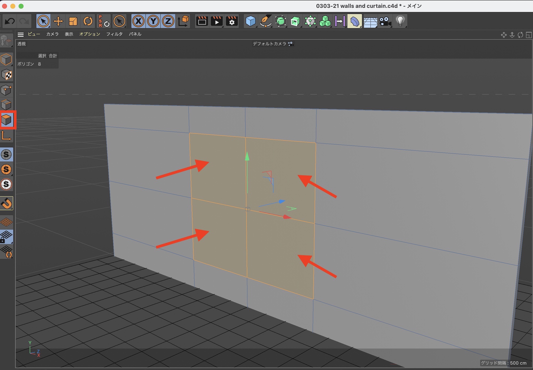
Task: Select the Scale tool
Action: pos(73,21)
